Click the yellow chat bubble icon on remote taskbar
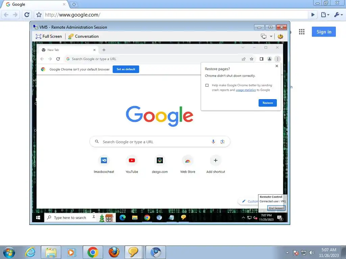Viewport: 346px width, 259px height. (x=183, y=218)
